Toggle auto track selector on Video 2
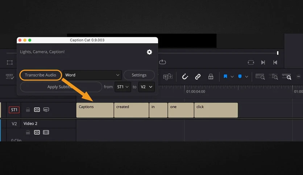This screenshot has width=303, height=175. [x=37, y=132]
